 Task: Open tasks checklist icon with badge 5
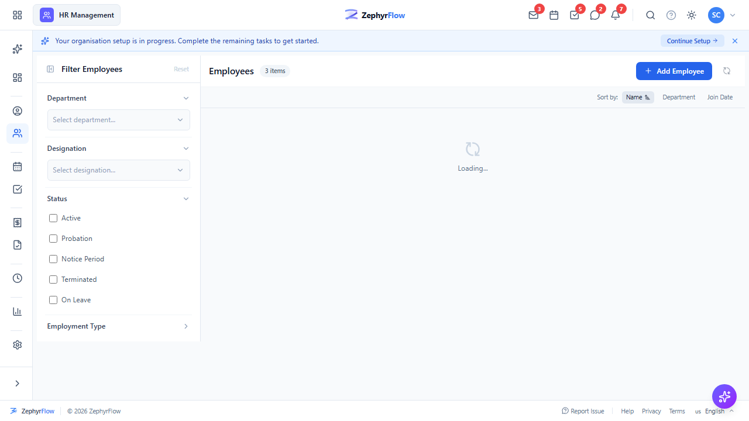575,15
